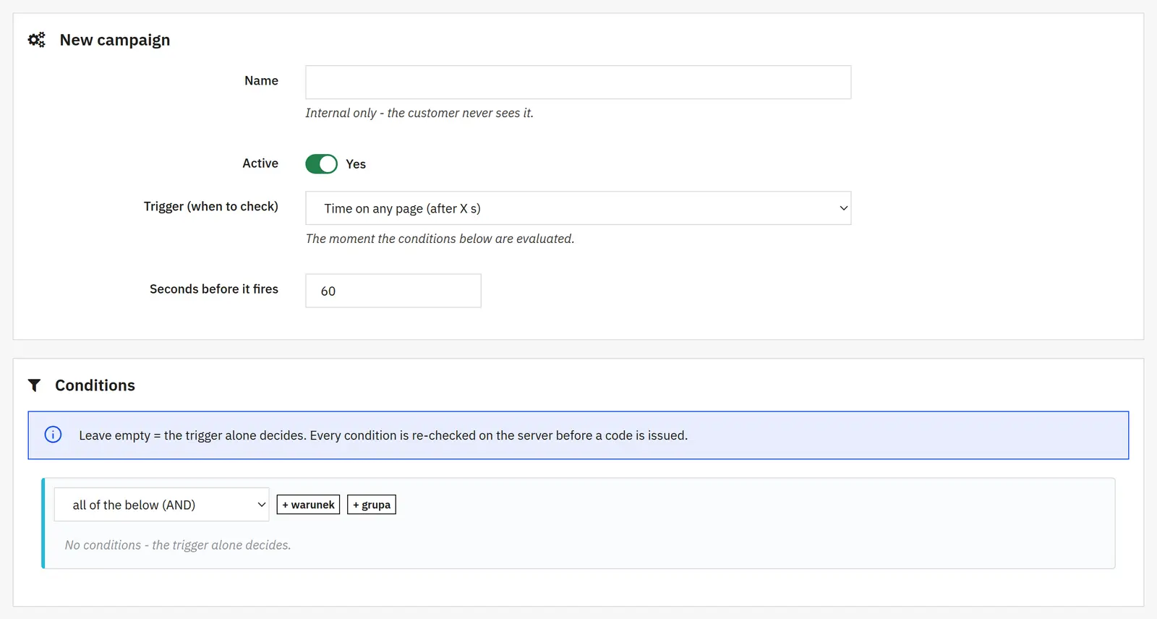Click the Active label text

click(260, 163)
